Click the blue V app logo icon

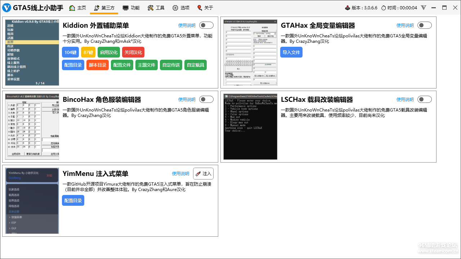click(6, 8)
